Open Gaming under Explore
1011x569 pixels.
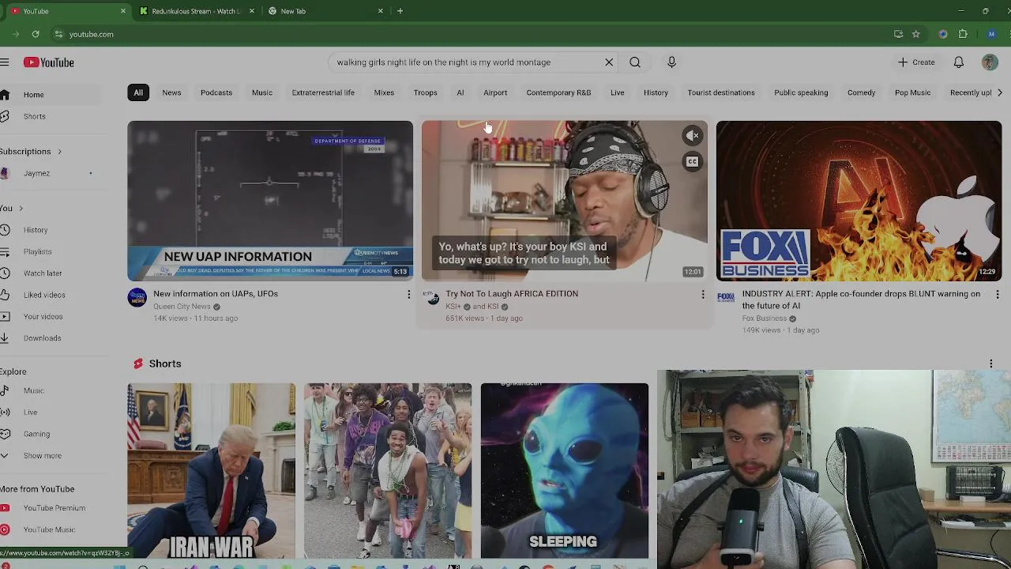pyautogui.click(x=51, y=434)
